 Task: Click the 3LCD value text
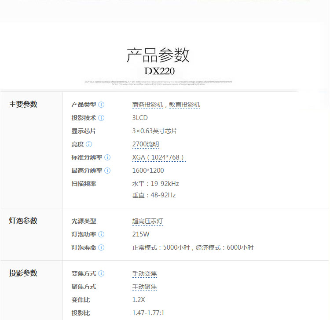click(140, 118)
